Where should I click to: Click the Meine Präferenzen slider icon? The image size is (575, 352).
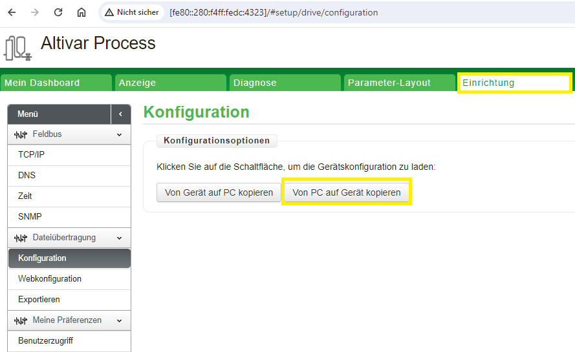click(21, 321)
